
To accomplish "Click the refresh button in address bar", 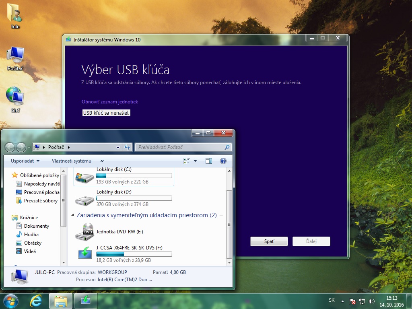I will [x=127, y=147].
